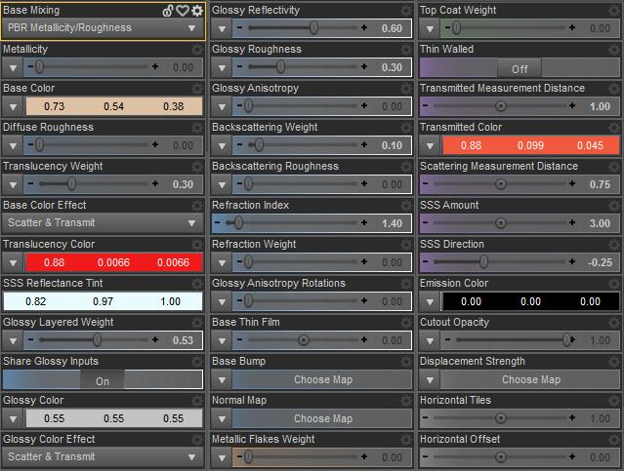624x471 pixels.
Task: Click the orange Transmitted Color swatch
Action: (531, 145)
